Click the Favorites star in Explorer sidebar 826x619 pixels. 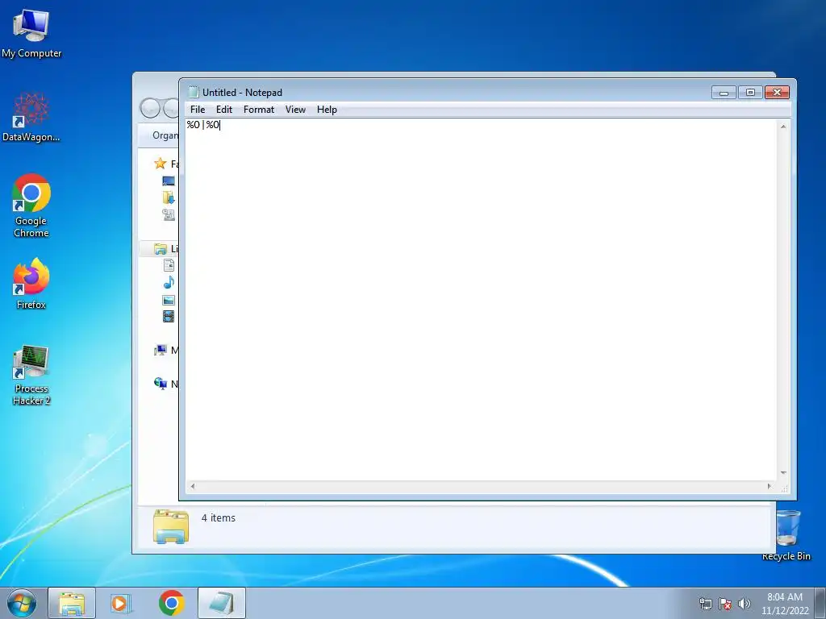click(x=161, y=164)
